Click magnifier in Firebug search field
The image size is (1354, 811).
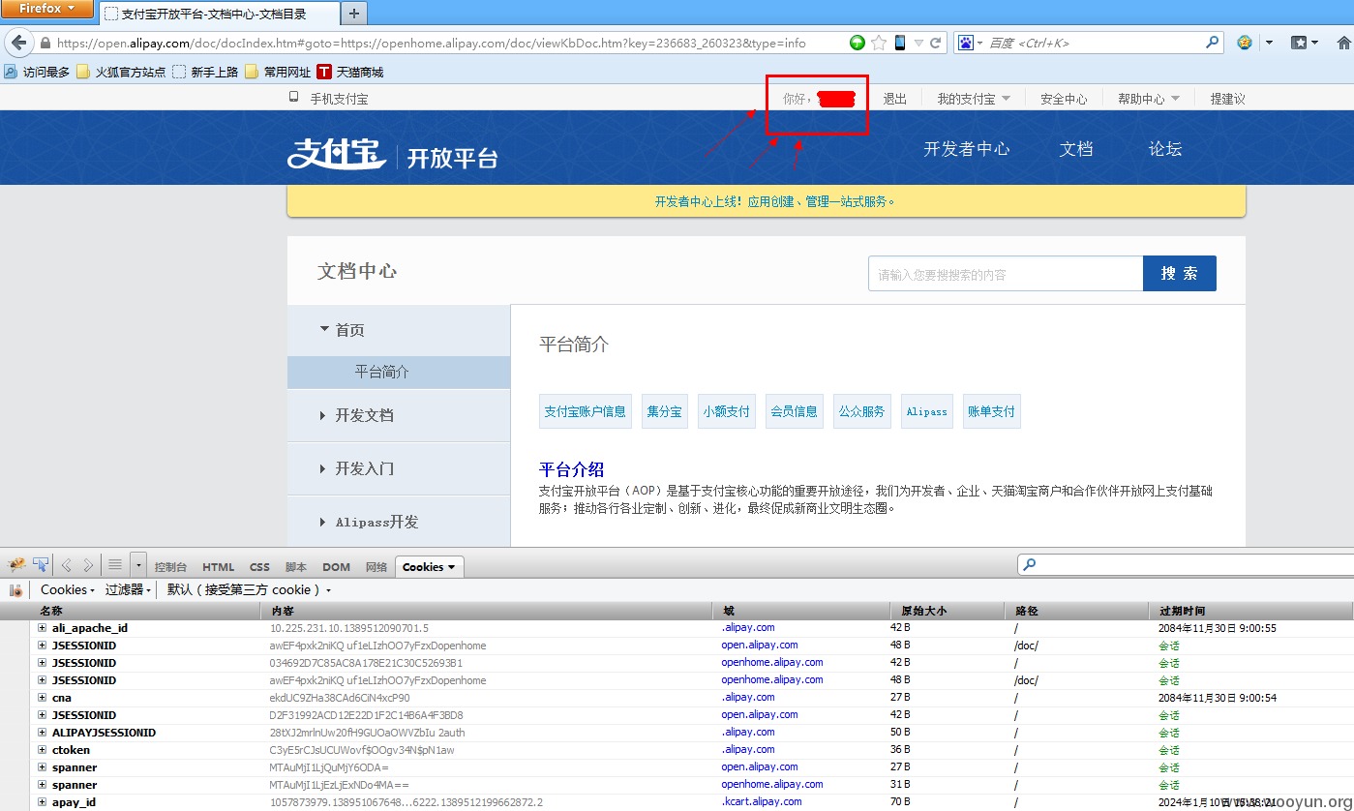(1030, 565)
